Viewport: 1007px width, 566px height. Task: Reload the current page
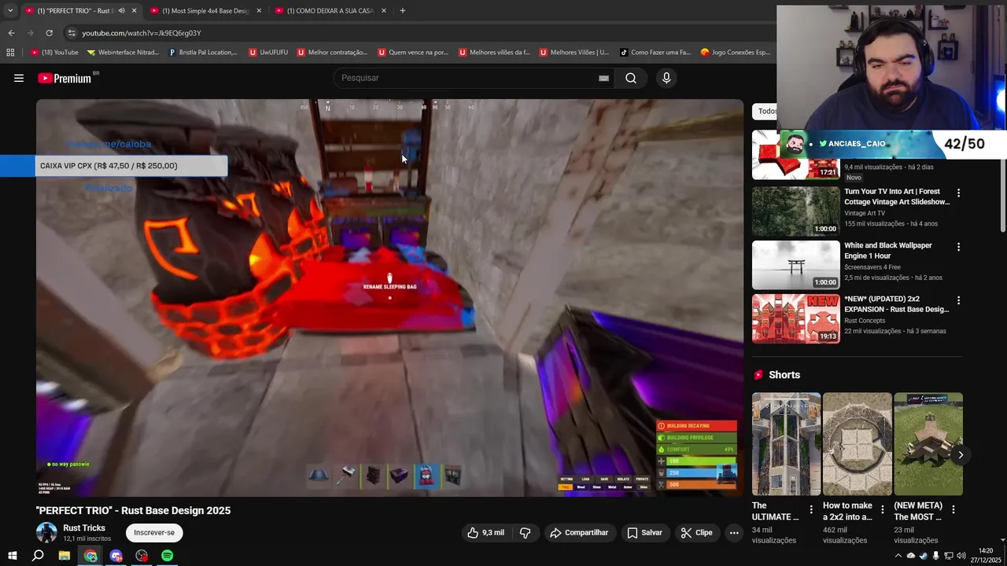click(x=49, y=33)
